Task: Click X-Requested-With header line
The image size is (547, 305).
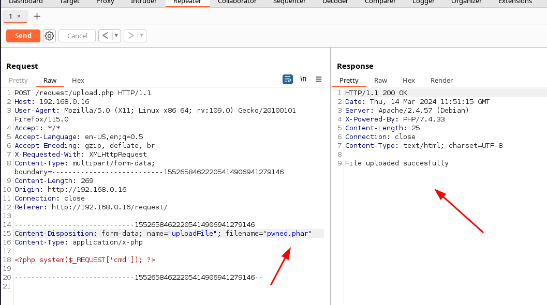Action: click(x=81, y=155)
